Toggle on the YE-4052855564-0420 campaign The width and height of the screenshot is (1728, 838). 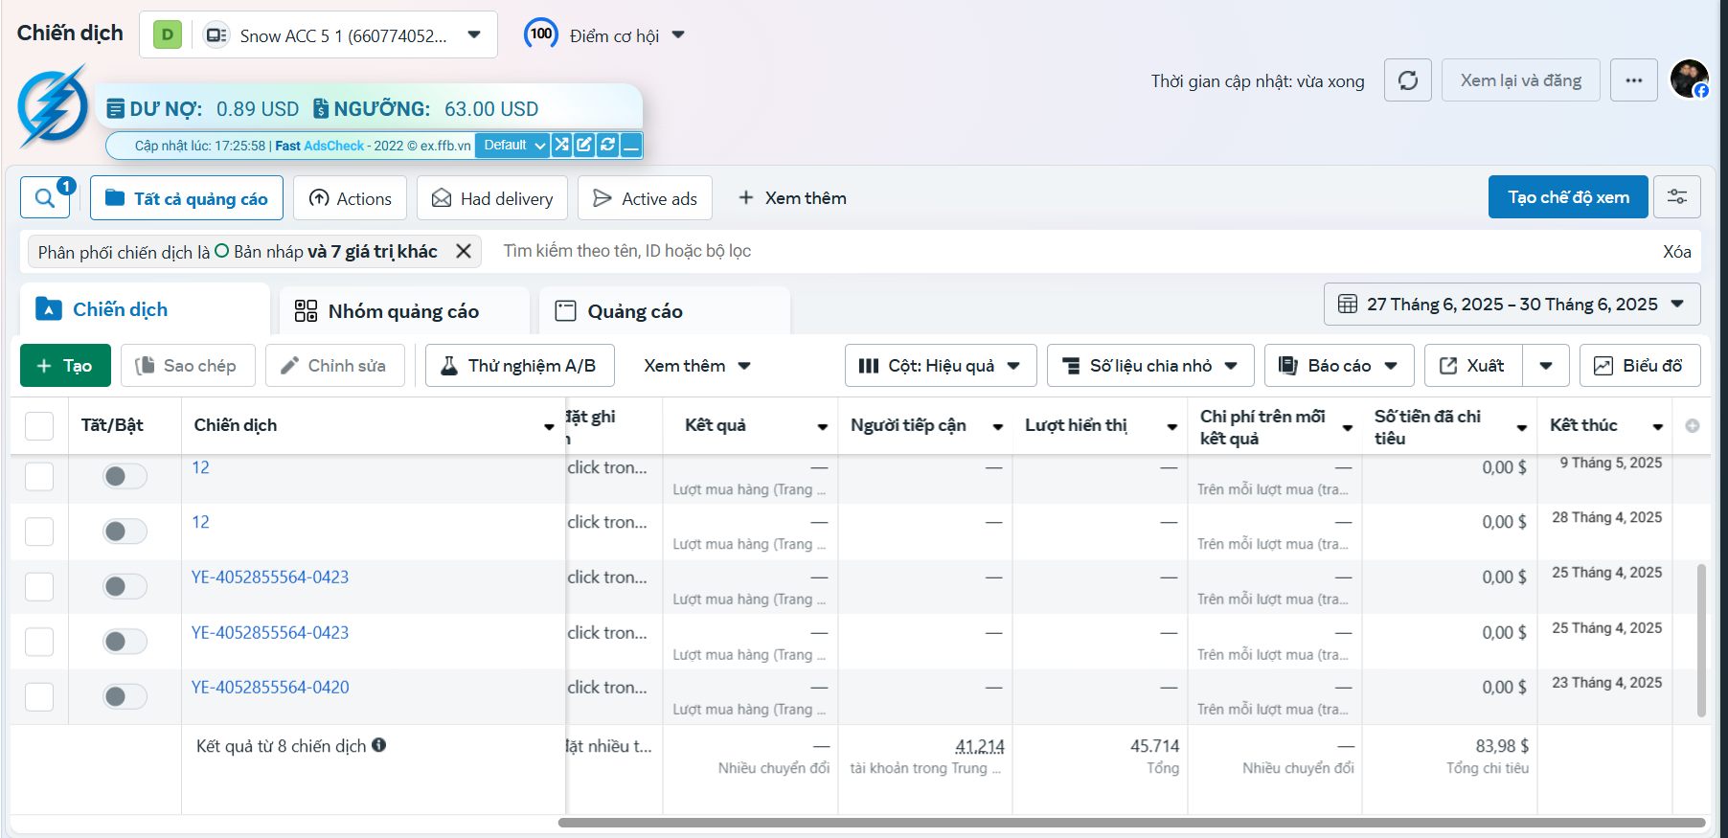(x=125, y=696)
